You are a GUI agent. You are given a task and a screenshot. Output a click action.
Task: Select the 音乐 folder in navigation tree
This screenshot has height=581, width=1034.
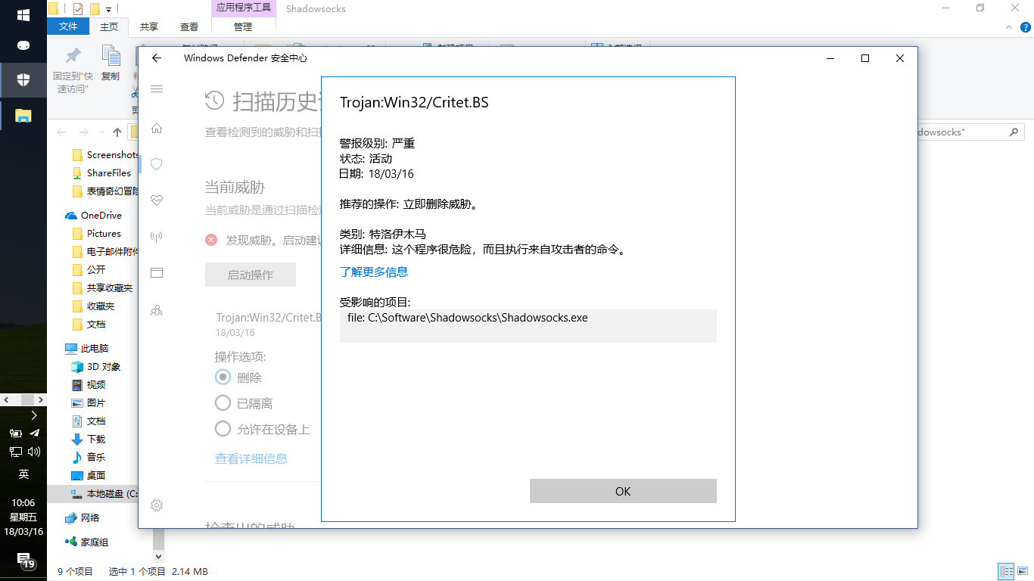pos(89,457)
